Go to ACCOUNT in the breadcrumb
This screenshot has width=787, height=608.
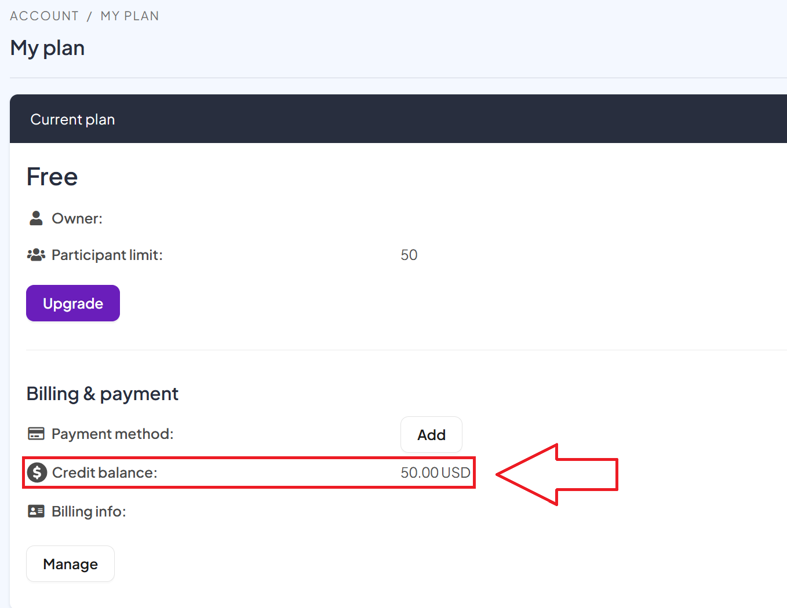click(44, 16)
